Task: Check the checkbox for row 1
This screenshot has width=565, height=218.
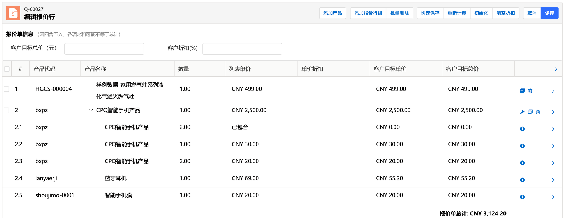Action: tap(7, 89)
